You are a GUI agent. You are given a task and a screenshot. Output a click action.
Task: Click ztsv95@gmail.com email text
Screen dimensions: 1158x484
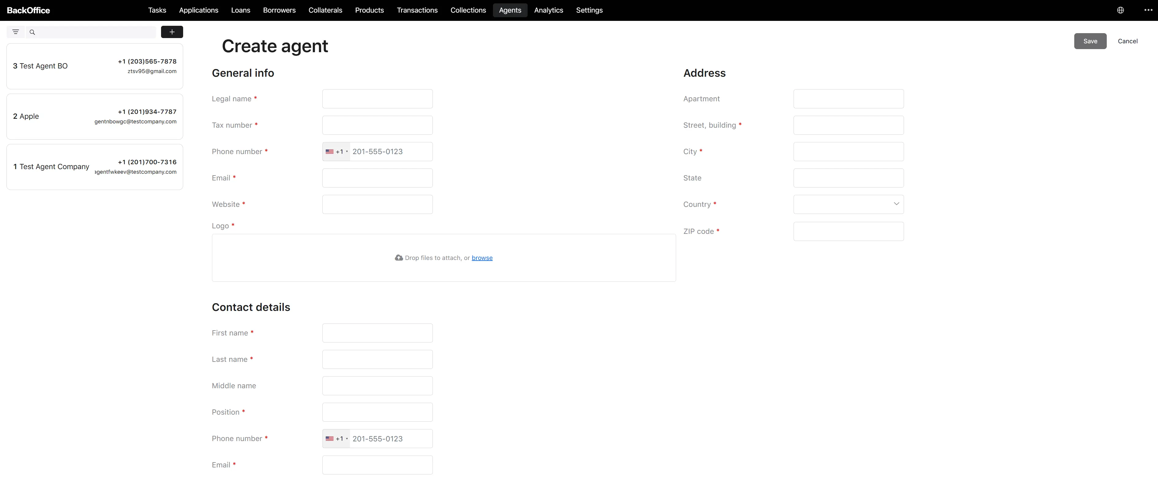pyautogui.click(x=152, y=71)
